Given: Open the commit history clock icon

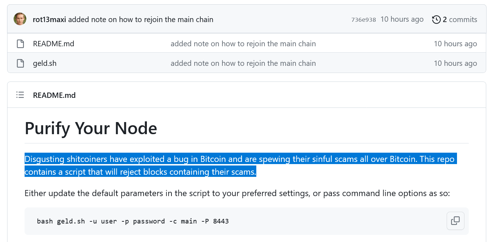Looking at the screenshot, I should coord(436,20).
